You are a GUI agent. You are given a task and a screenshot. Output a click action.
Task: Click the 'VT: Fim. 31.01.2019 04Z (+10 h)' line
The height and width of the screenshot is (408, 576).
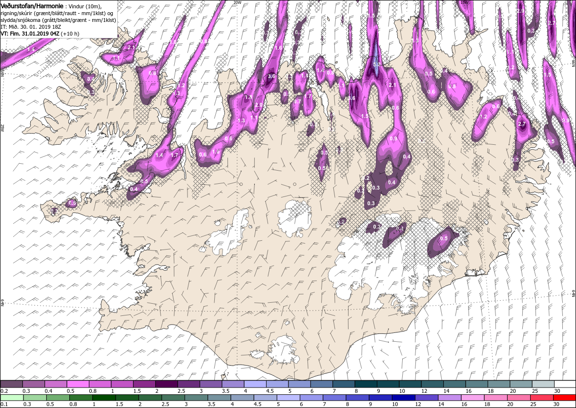[x=40, y=33]
